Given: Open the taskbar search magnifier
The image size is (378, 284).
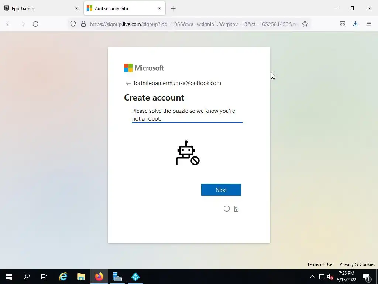Looking at the screenshot, I should pyautogui.click(x=27, y=277).
